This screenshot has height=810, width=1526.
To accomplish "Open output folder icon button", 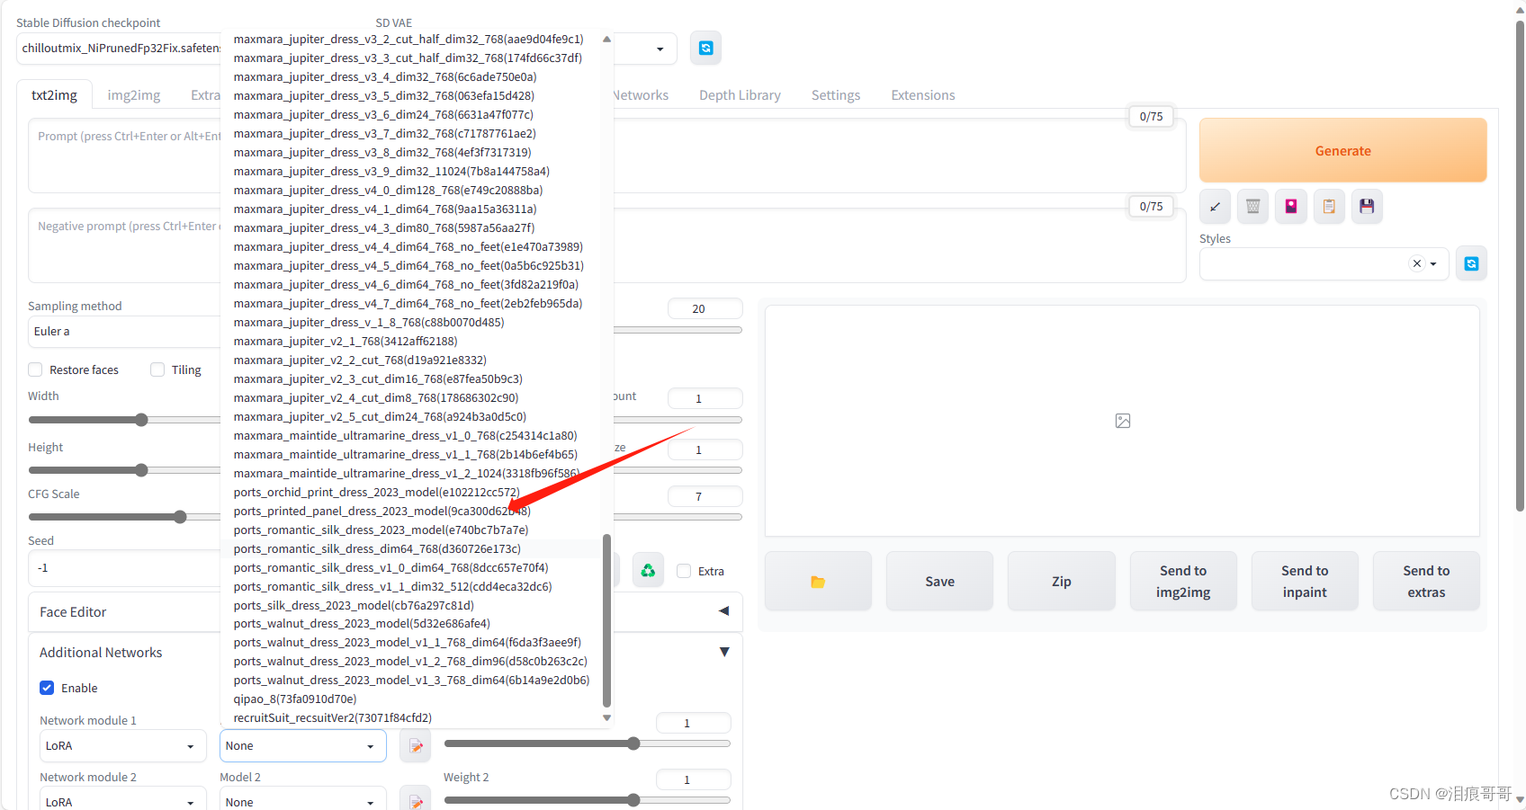I will (818, 582).
